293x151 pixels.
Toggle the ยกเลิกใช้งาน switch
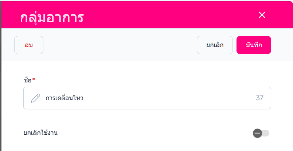[261, 133]
